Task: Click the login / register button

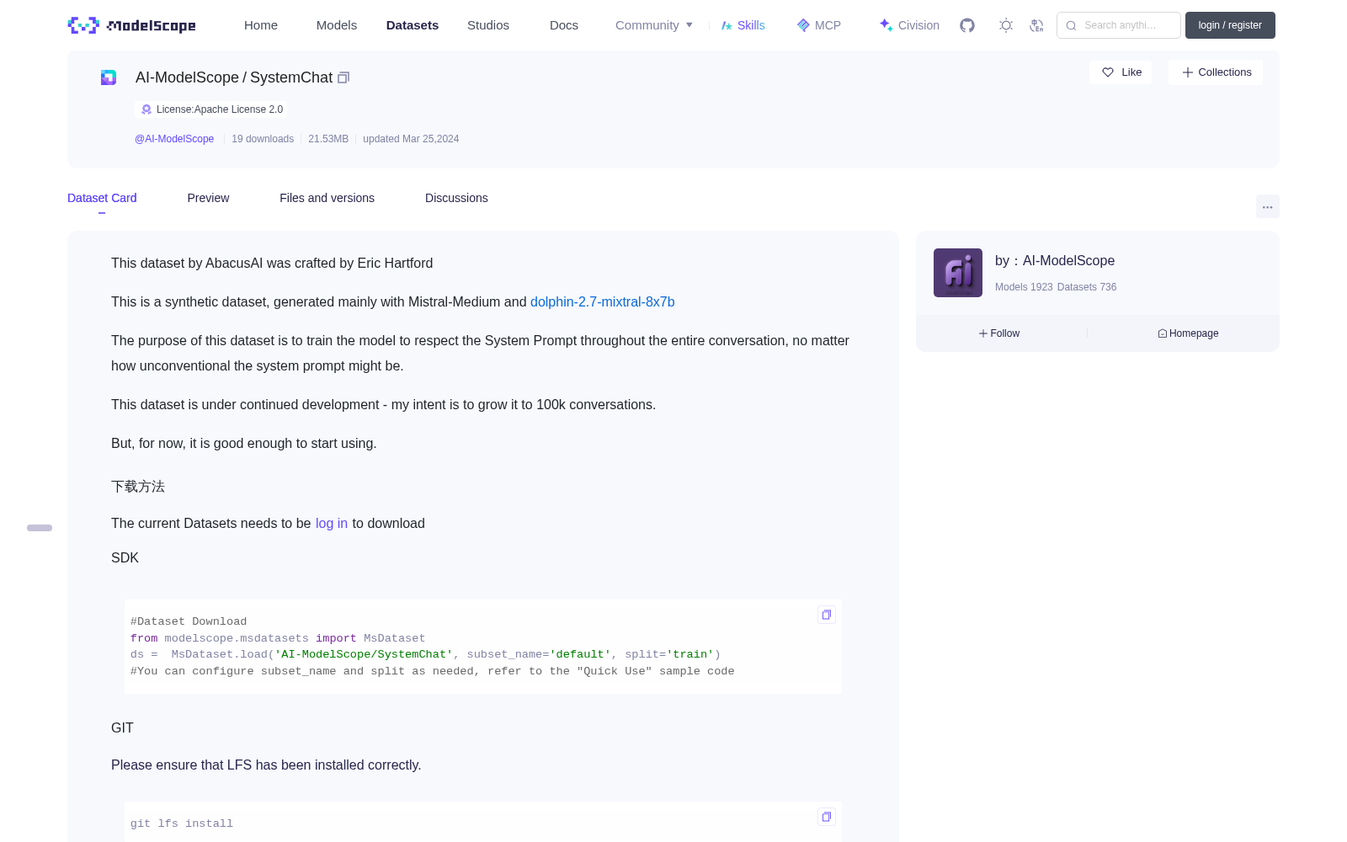Action: click(x=1230, y=25)
